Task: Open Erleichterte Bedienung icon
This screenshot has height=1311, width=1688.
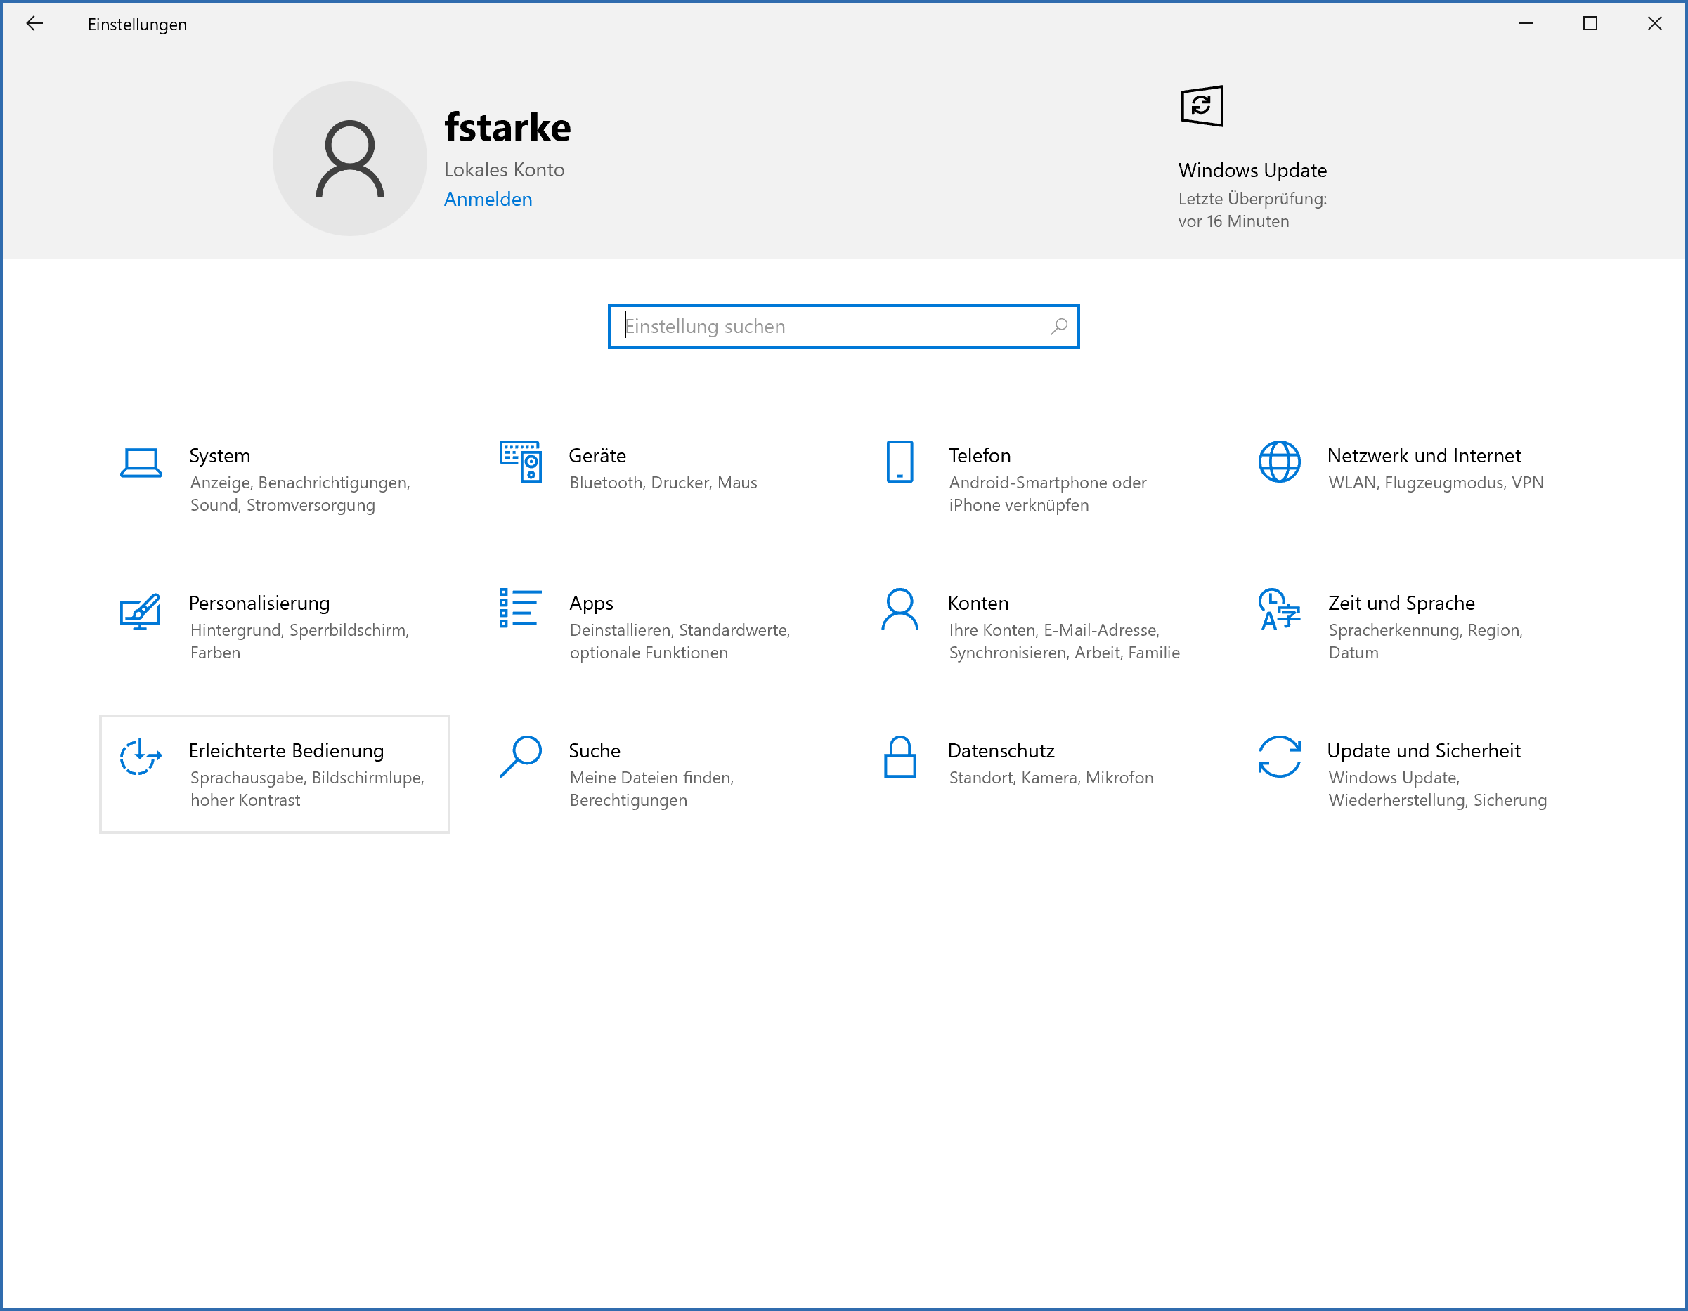Action: click(x=140, y=757)
